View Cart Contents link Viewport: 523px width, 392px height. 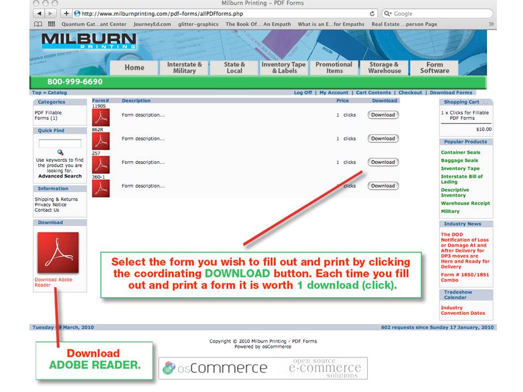[373, 93]
